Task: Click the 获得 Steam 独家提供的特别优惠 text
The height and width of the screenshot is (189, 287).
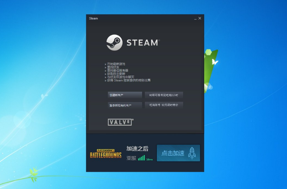Action: click(x=129, y=80)
